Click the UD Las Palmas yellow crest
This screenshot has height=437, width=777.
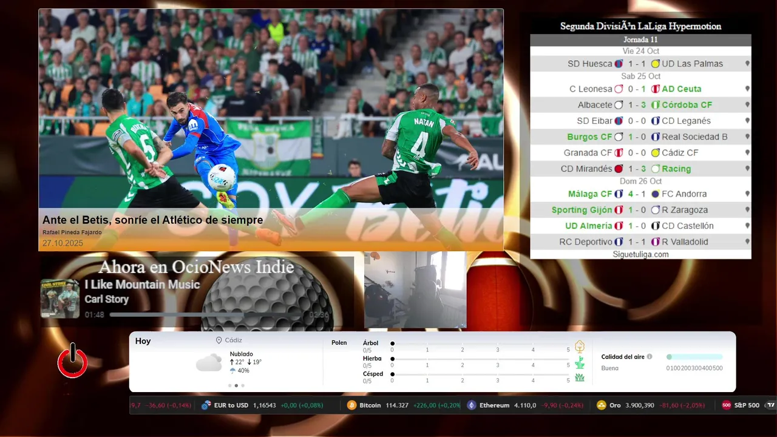click(655, 64)
